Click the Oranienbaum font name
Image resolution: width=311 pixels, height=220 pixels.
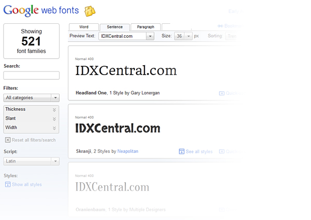[x=90, y=210]
